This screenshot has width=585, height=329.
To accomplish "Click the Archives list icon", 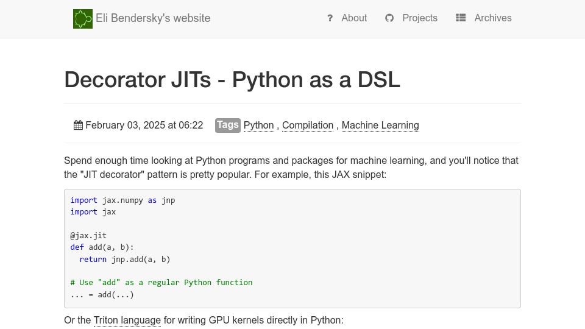I will tap(461, 18).
